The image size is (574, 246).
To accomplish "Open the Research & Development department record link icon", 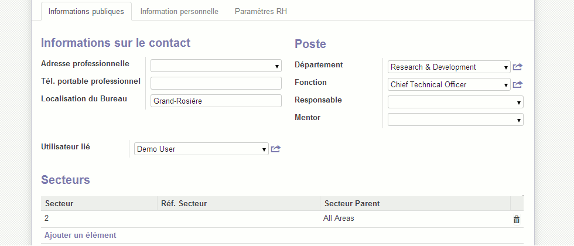I will tap(518, 67).
